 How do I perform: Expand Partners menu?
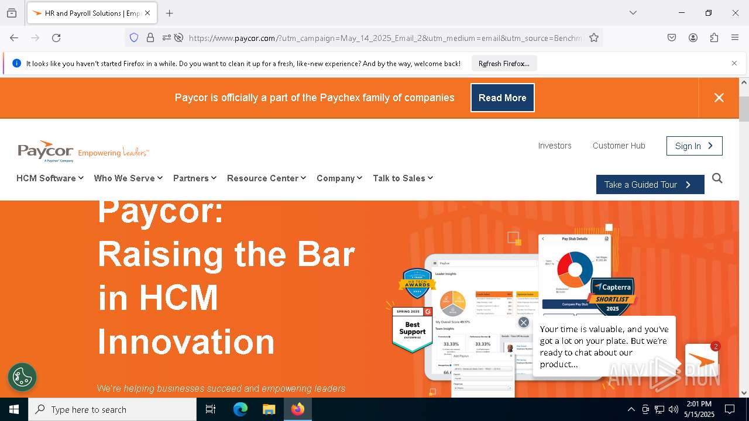coord(195,178)
